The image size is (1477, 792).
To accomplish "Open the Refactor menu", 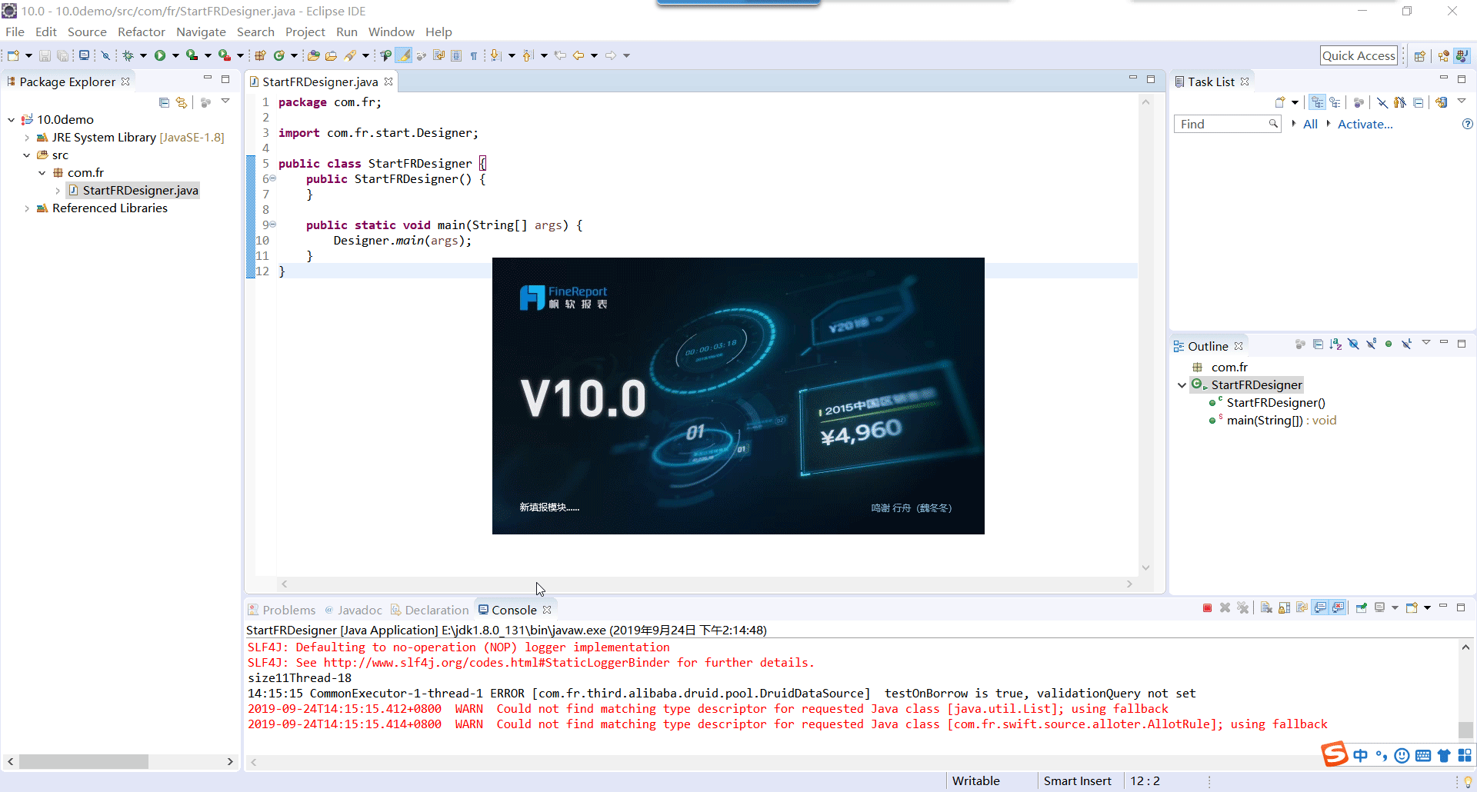I will (142, 32).
